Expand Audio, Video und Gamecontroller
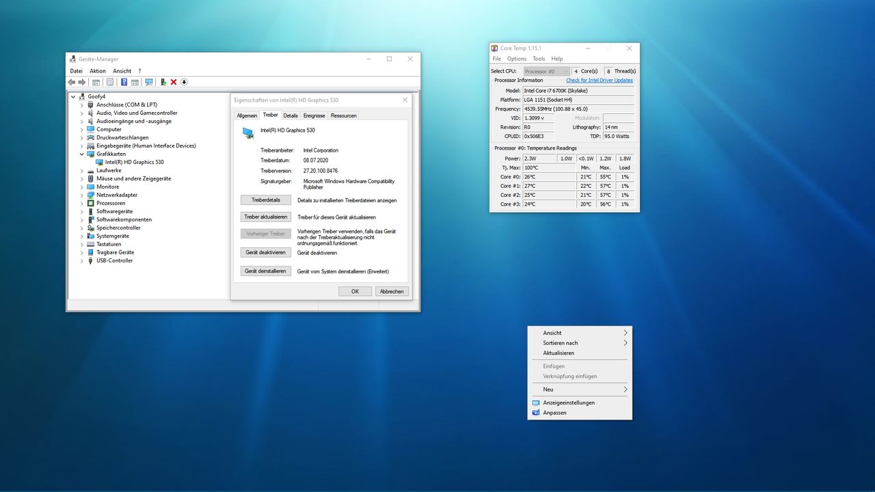This screenshot has width=875, height=492. [x=82, y=113]
